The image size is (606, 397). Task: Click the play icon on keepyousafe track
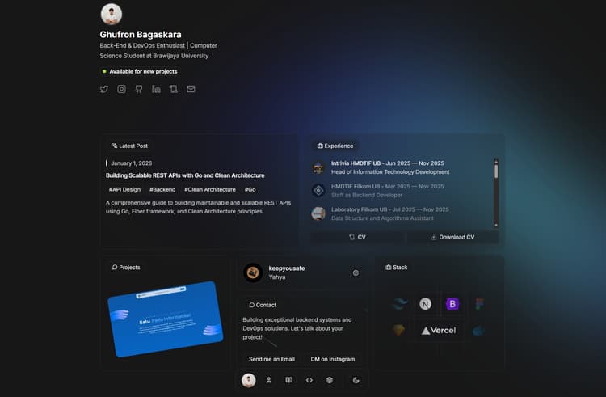356,273
